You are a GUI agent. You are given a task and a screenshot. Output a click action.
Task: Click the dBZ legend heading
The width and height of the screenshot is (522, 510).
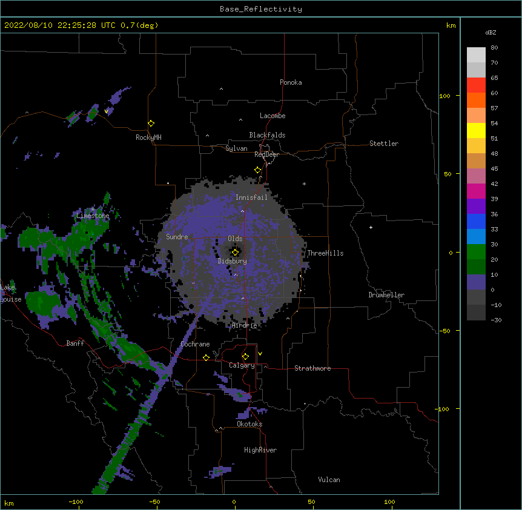pyautogui.click(x=491, y=33)
